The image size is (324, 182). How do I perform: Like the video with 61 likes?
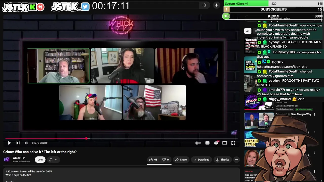(153, 160)
